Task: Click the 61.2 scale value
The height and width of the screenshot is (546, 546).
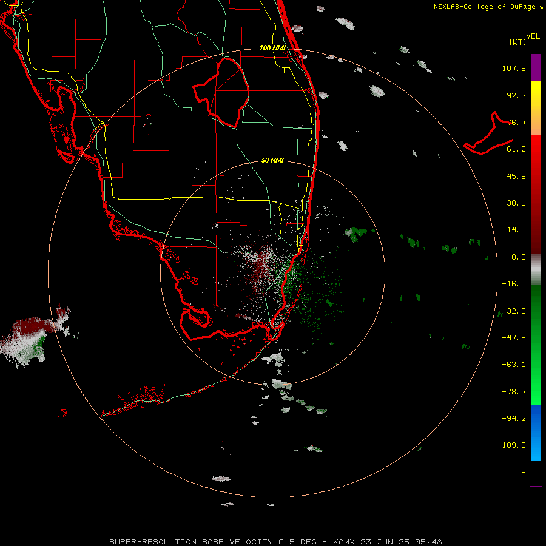Action: (516, 149)
